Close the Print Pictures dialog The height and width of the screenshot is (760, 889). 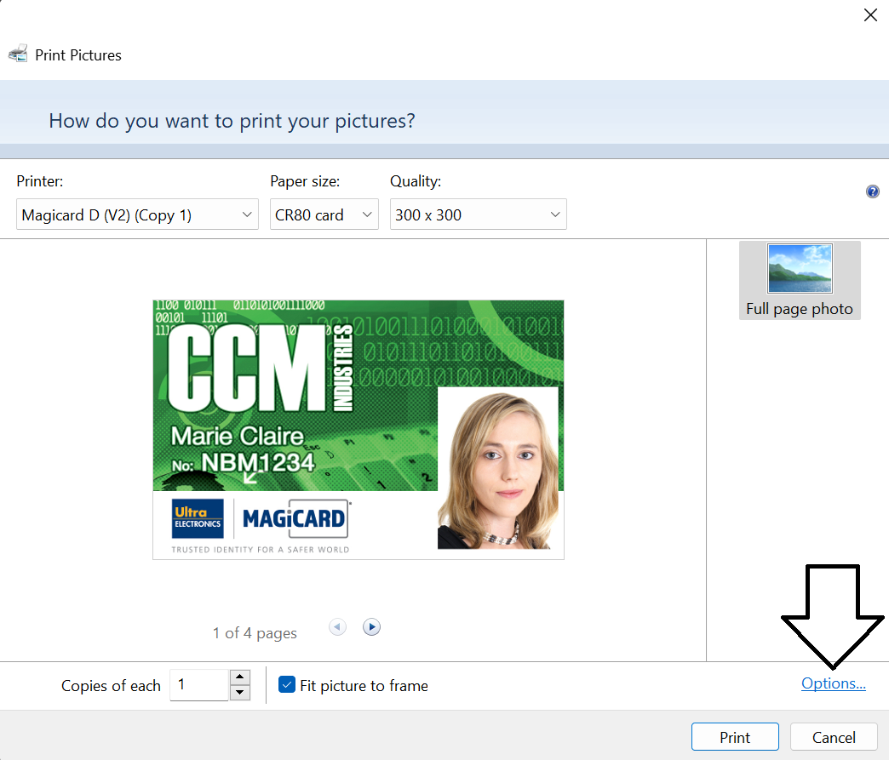(x=870, y=14)
